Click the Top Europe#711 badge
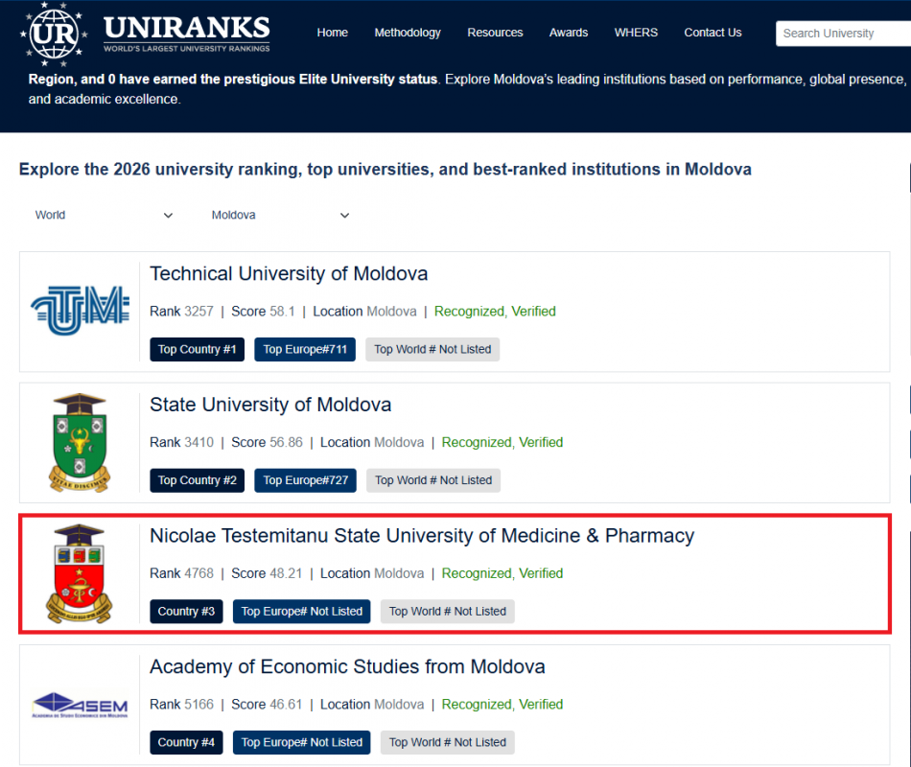911x767 pixels. click(305, 349)
